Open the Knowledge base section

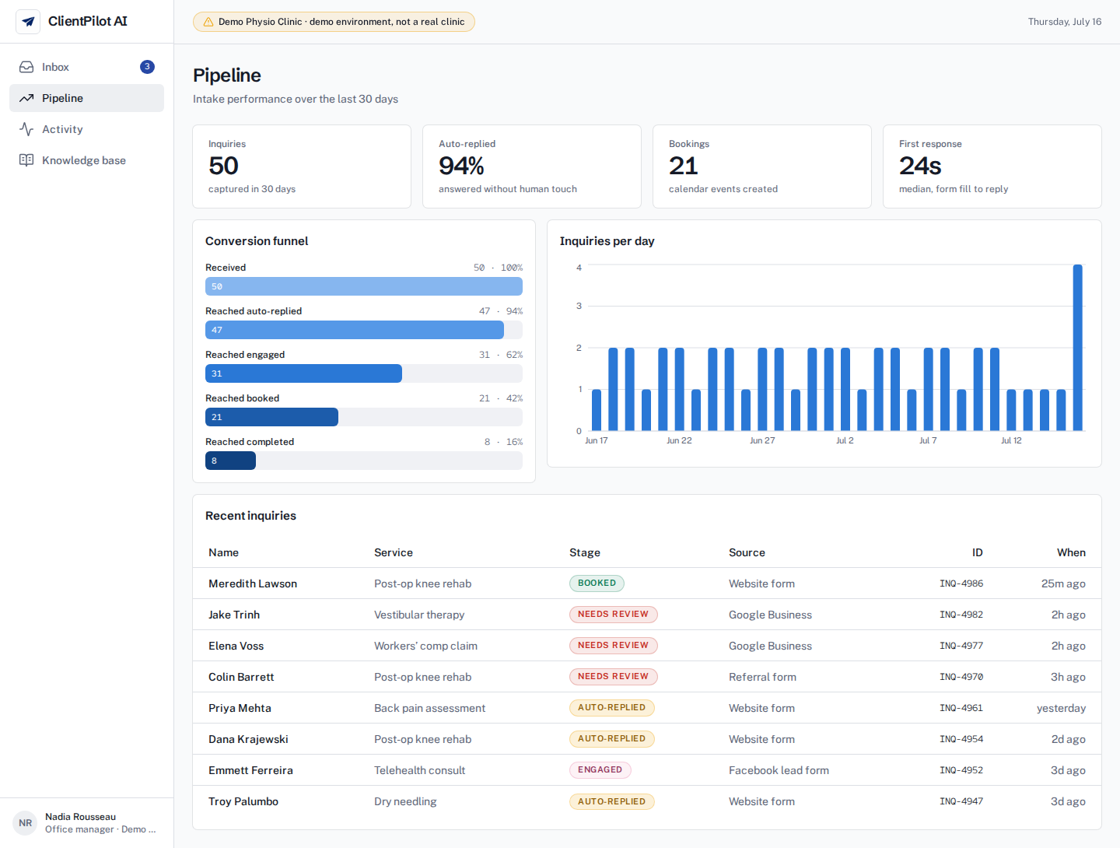point(86,160)
